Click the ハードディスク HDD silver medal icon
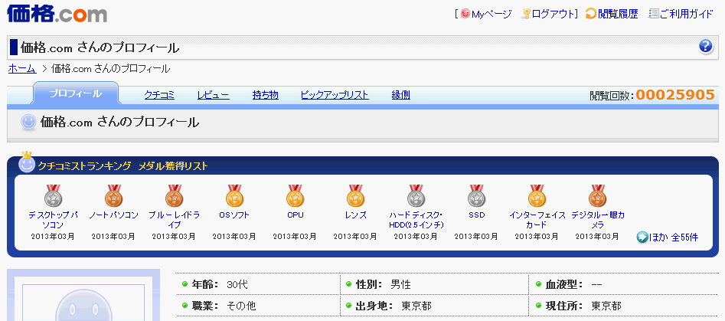Screen dimensions: 725x321 point(416,195)
